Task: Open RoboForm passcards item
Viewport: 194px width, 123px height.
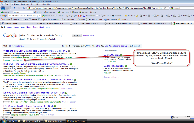Action: pos(50,12)
